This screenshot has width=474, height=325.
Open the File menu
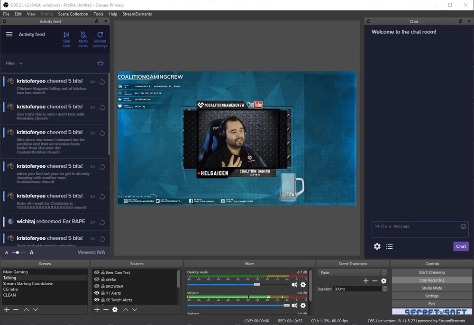(6, 14)
